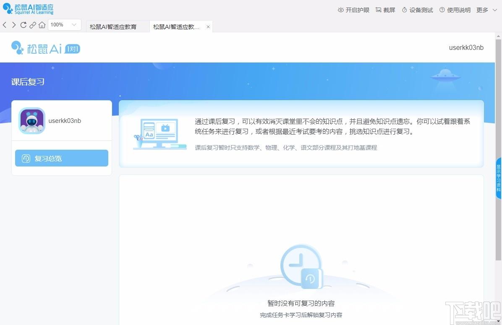Go back with the browser back arrow
Screen dimensions: 502x325
tap(5, 25)
